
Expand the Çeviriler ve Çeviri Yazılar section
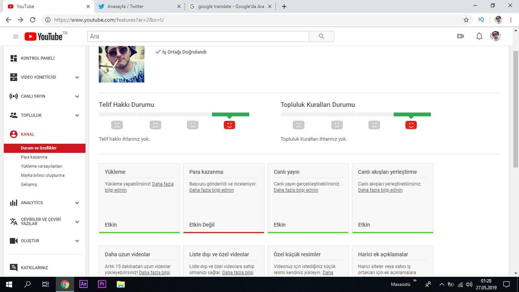point(77,222)
